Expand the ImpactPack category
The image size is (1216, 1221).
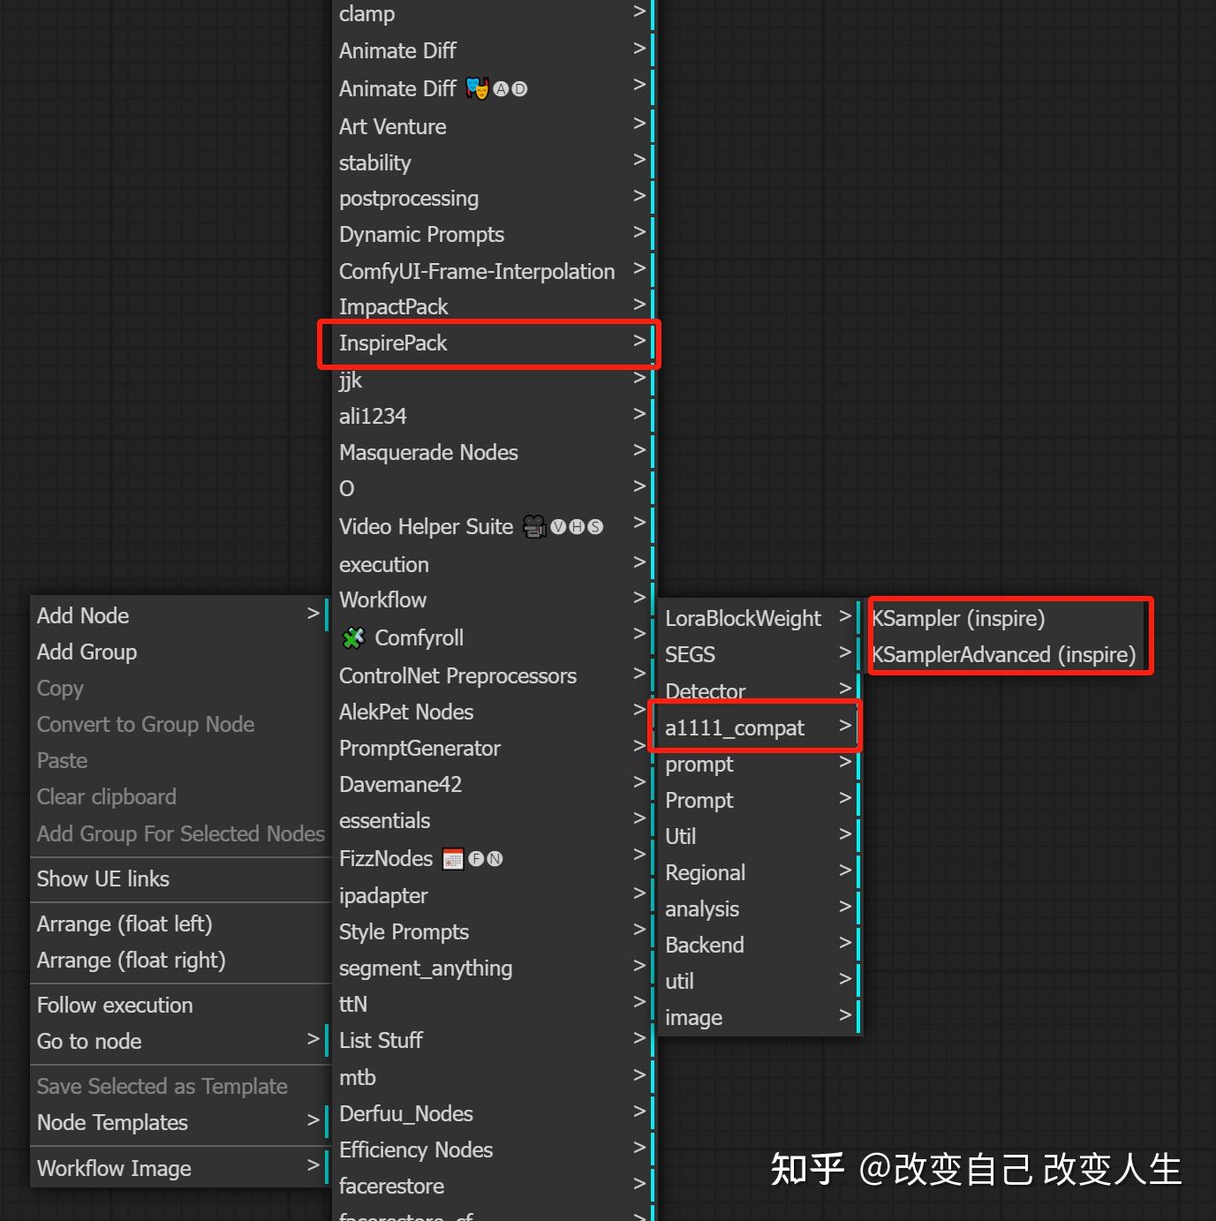(494, 306)
